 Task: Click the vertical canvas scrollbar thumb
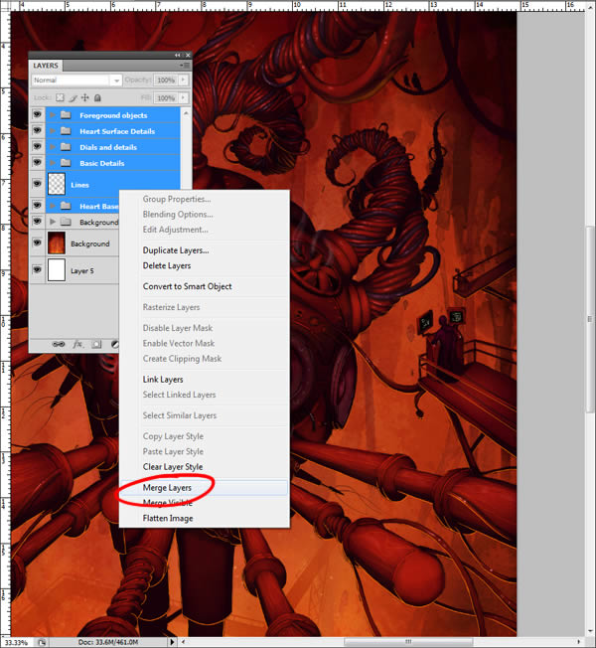pyautogui.click(x=590, y=319)
